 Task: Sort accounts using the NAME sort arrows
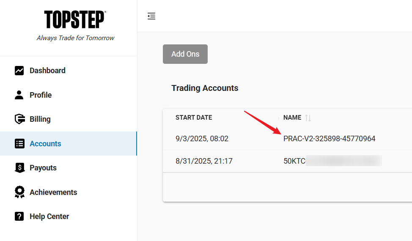[x=308, y=118]
